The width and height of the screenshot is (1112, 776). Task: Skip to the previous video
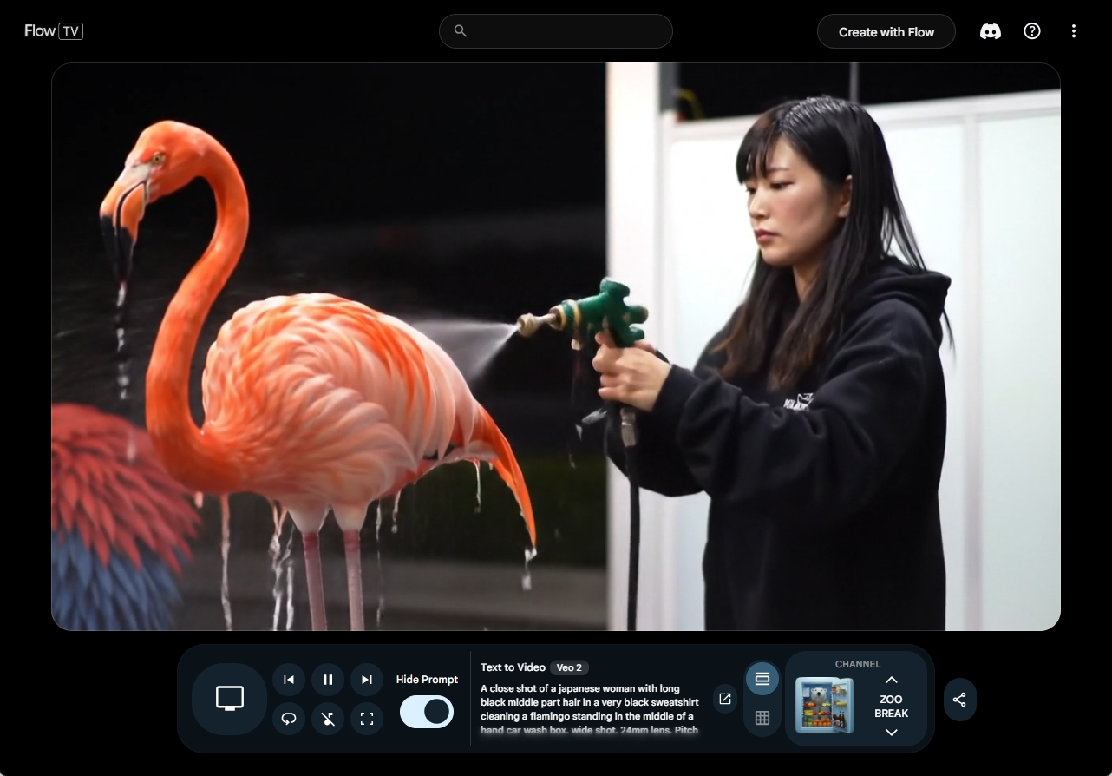pyautogui.click(x=289, y=680)
